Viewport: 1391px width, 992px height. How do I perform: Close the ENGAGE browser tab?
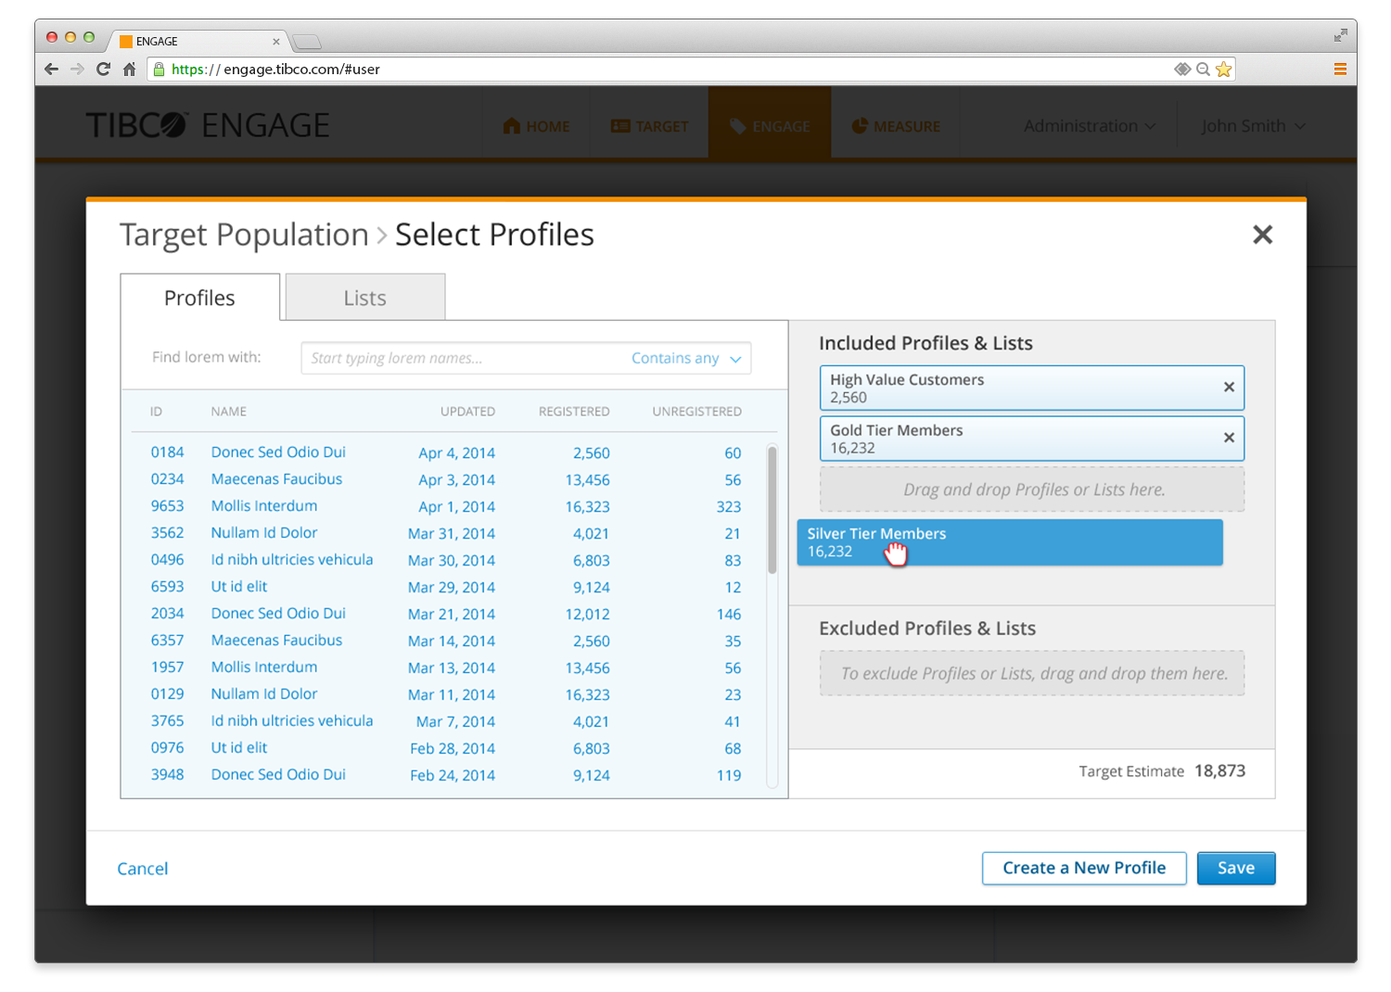(275, 41)
